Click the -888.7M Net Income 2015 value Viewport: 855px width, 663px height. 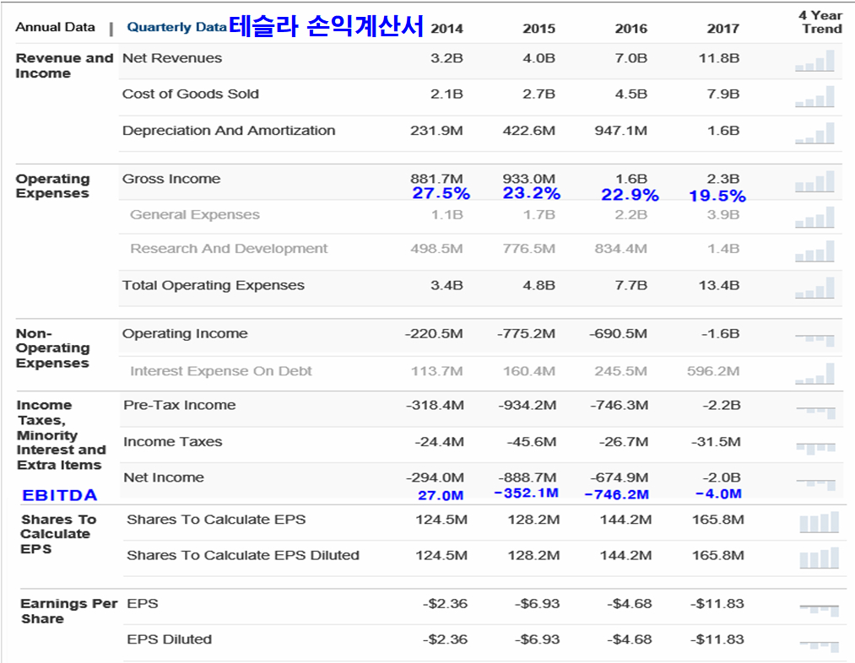(528, 477)
